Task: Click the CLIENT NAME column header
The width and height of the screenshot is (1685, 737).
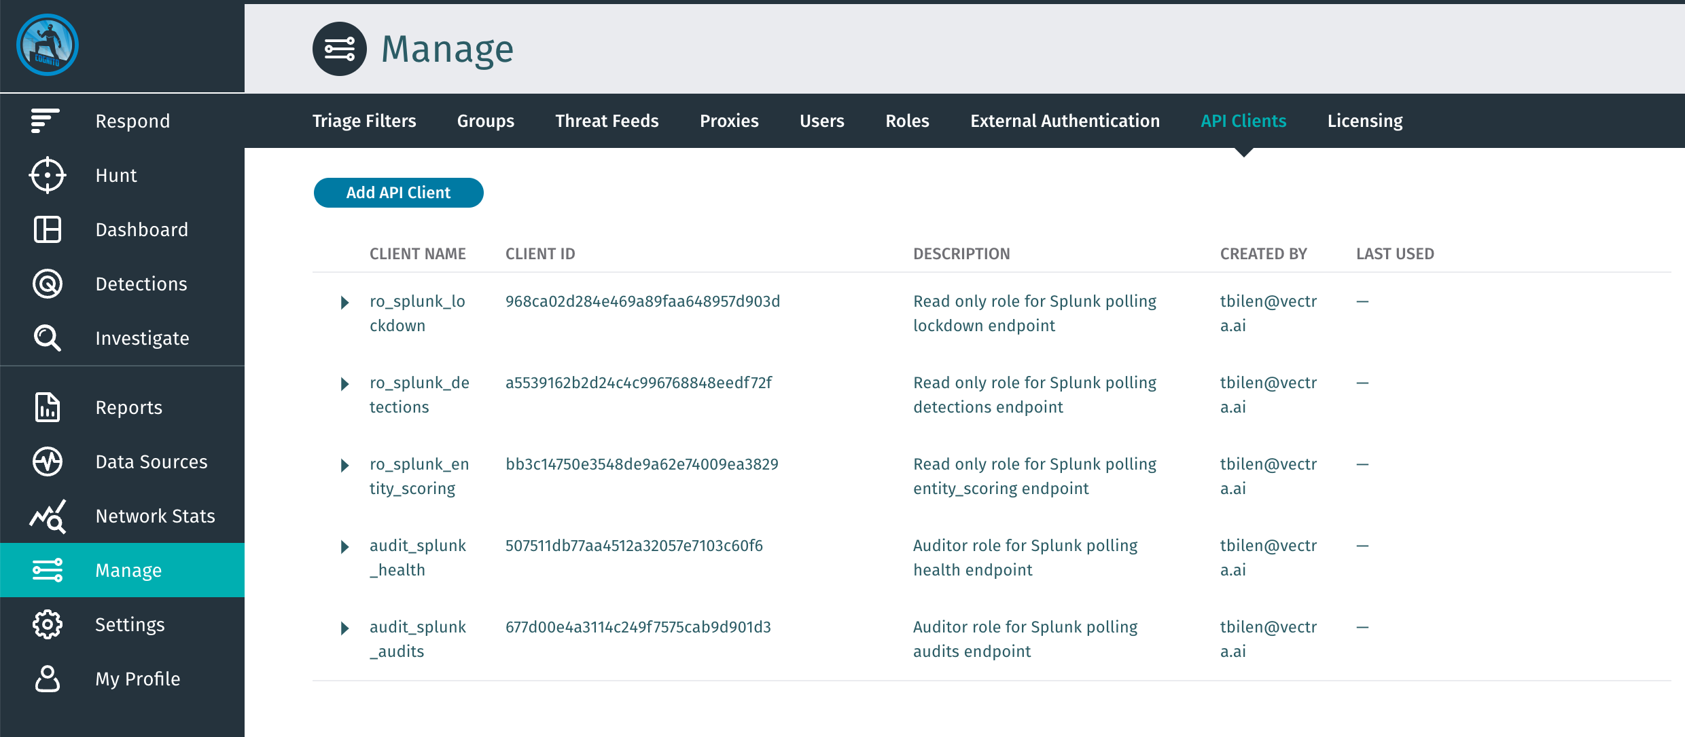Action: [x=417, y=253]
